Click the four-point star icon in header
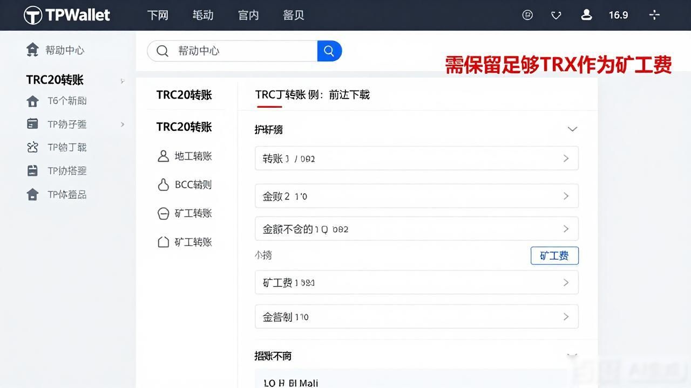This screenshot has width=691, height=388. coord(654,15)
